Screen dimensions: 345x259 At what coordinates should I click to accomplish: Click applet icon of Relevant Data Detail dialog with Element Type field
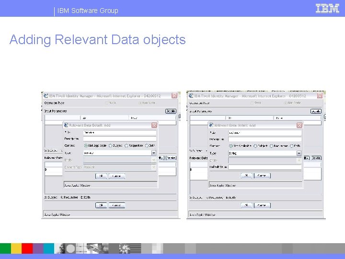coord(66,125)
